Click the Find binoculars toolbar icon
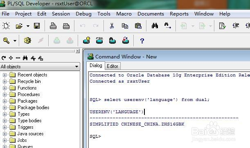250x148 pixels. (x=155, y=26)
